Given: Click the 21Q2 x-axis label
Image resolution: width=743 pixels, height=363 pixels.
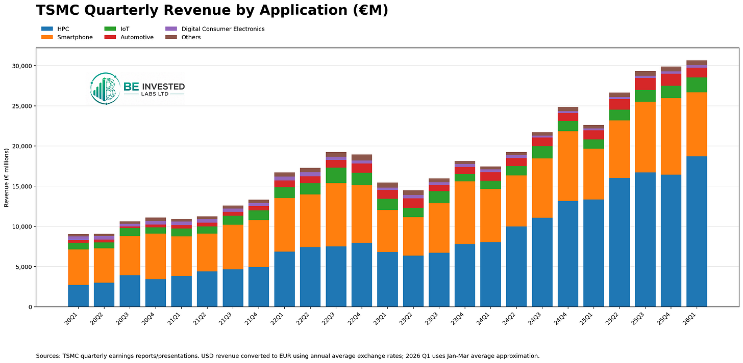Looking at the screenshot, I should 201,318.
